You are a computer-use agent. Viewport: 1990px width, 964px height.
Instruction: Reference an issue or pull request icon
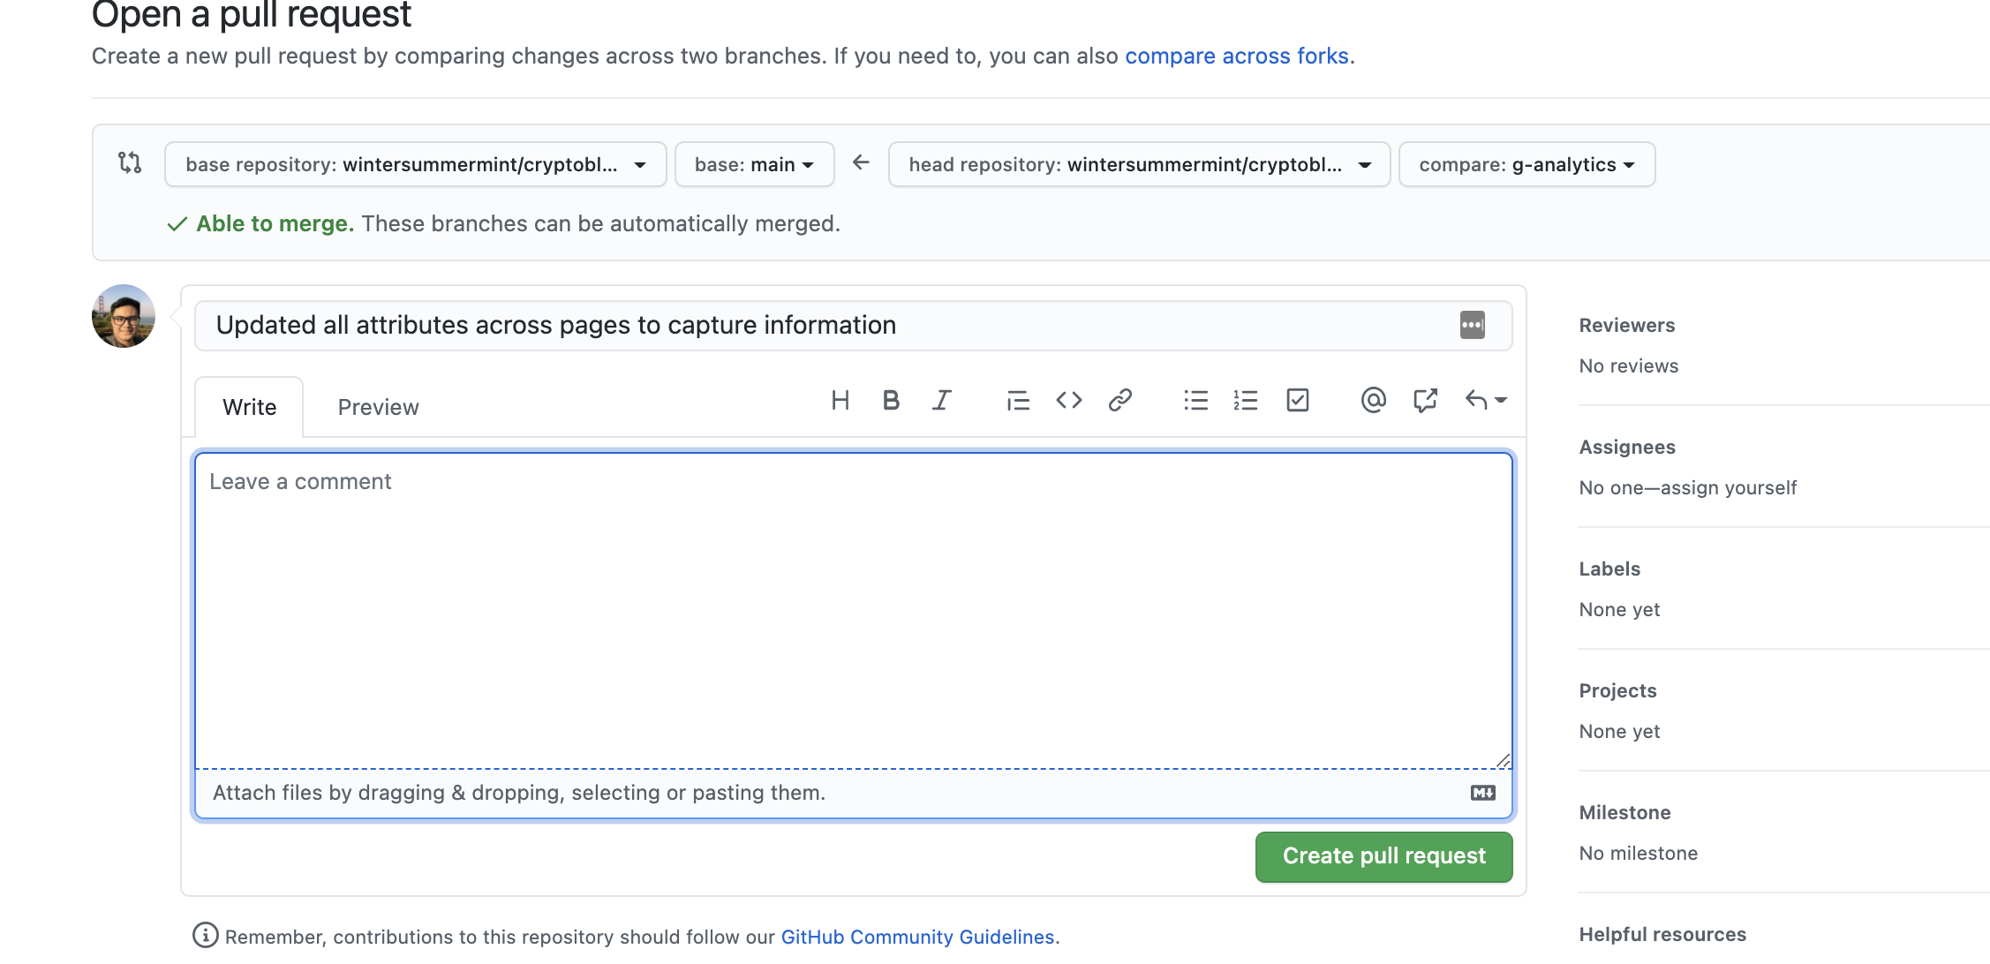[1425, 401]
